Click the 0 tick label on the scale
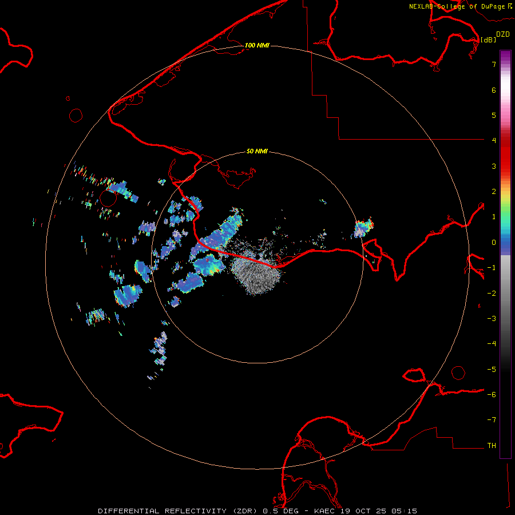This screenshot has height=515, width=515. click(494, 243)
